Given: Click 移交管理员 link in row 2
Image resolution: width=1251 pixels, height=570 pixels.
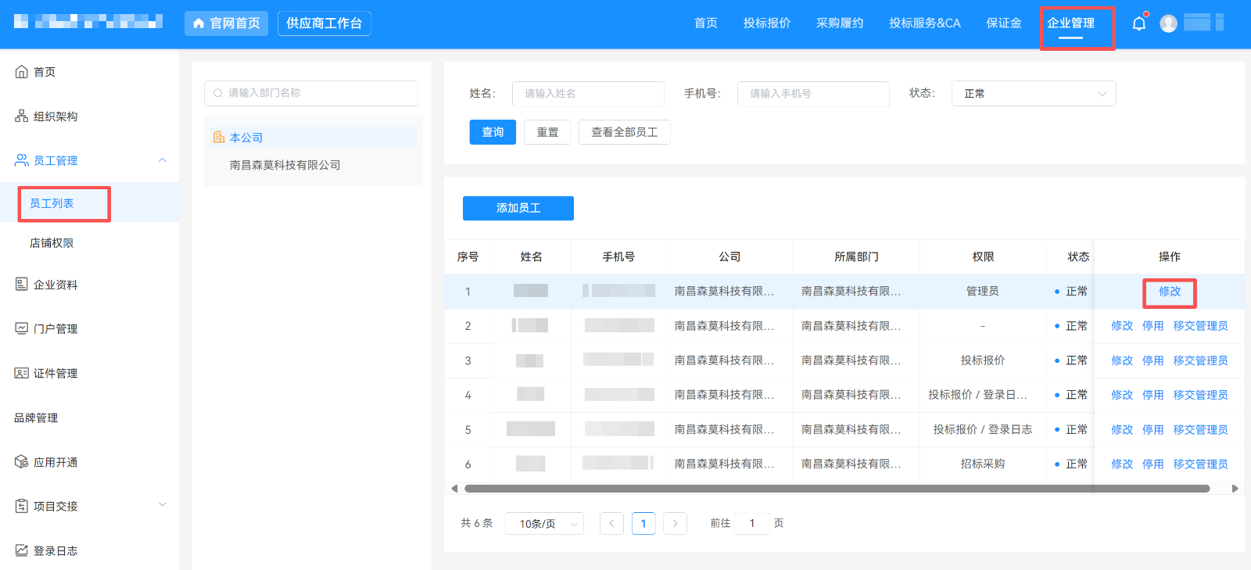Looking at the screenshot, I should point(1200,326).
